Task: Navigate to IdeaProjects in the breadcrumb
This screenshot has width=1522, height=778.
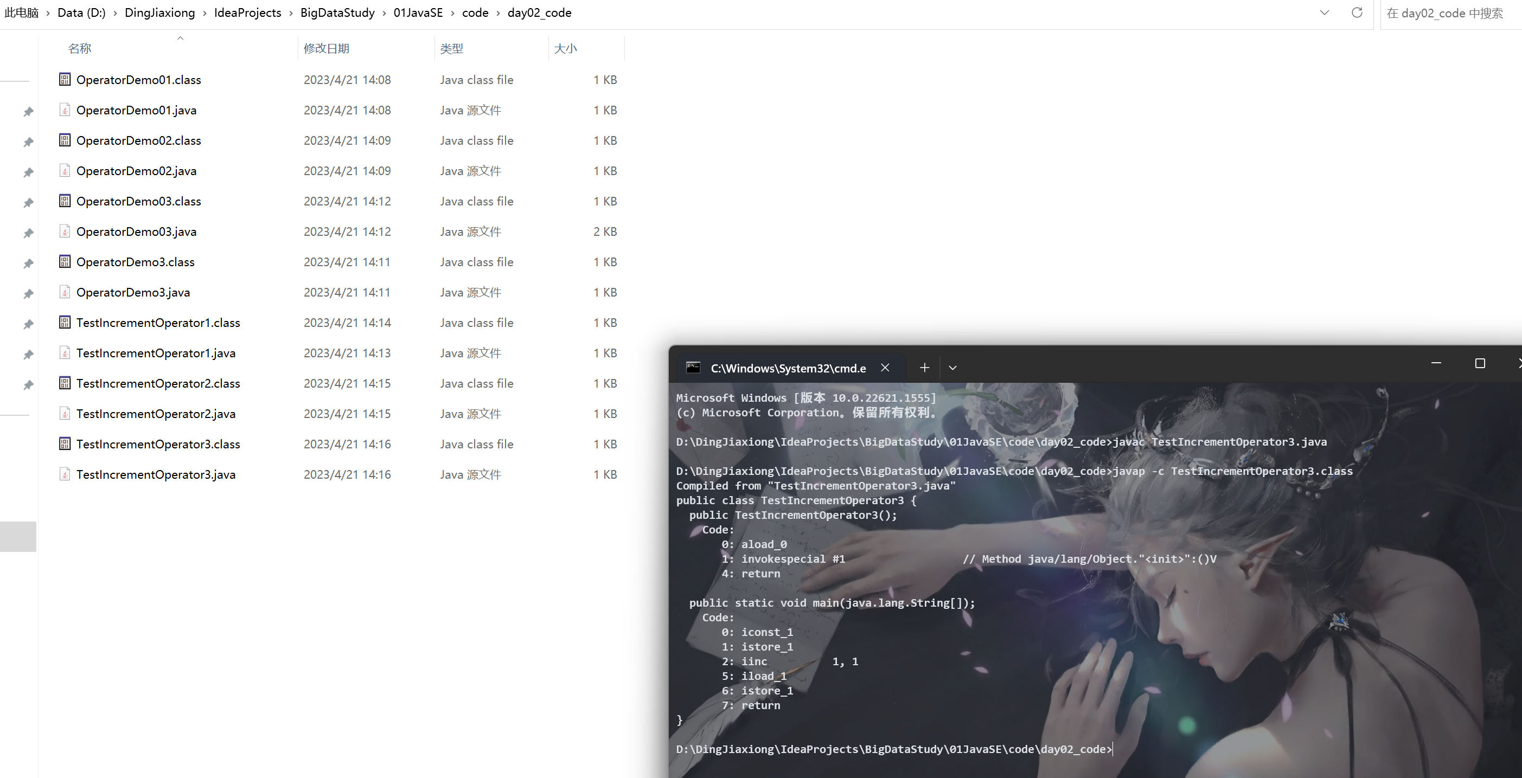Action: (x=247, y=12)
